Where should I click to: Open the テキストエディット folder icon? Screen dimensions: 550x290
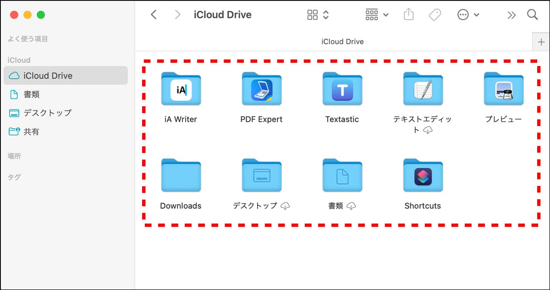coord(423,89)
